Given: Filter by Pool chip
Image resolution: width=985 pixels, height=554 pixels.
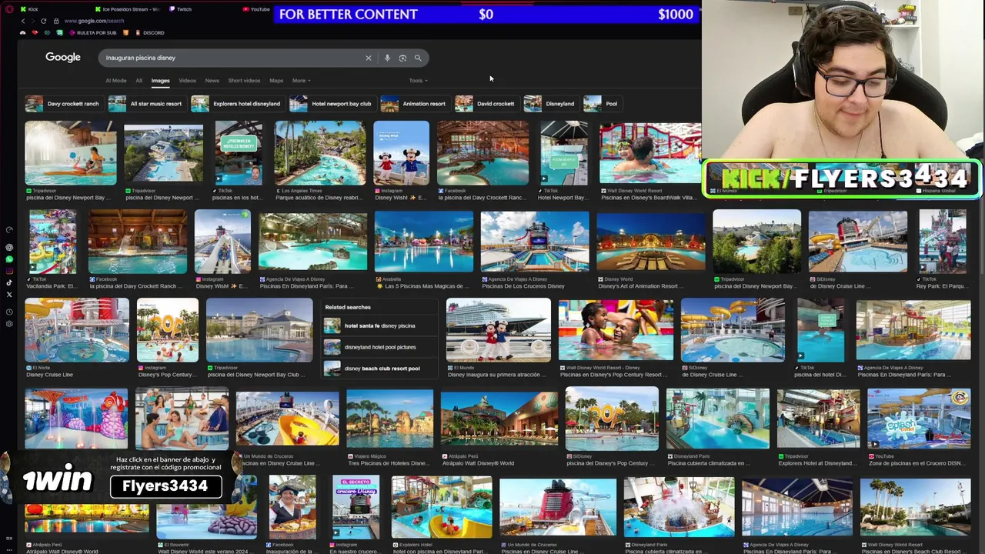Looking at the screenshot, I should 603,104.
